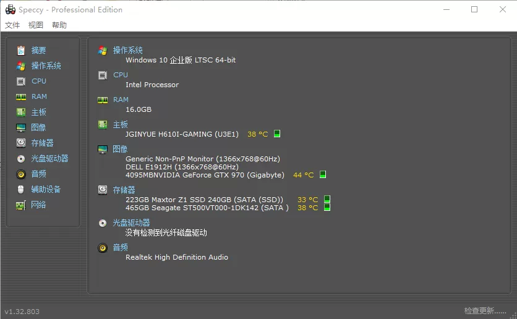517x319 pixels.
Task: Open the 视图 menu
Action: (x=36, y=25)
